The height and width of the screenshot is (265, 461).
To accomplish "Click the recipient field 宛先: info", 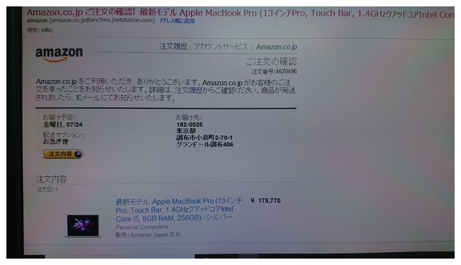I will (x=40, y=30).
